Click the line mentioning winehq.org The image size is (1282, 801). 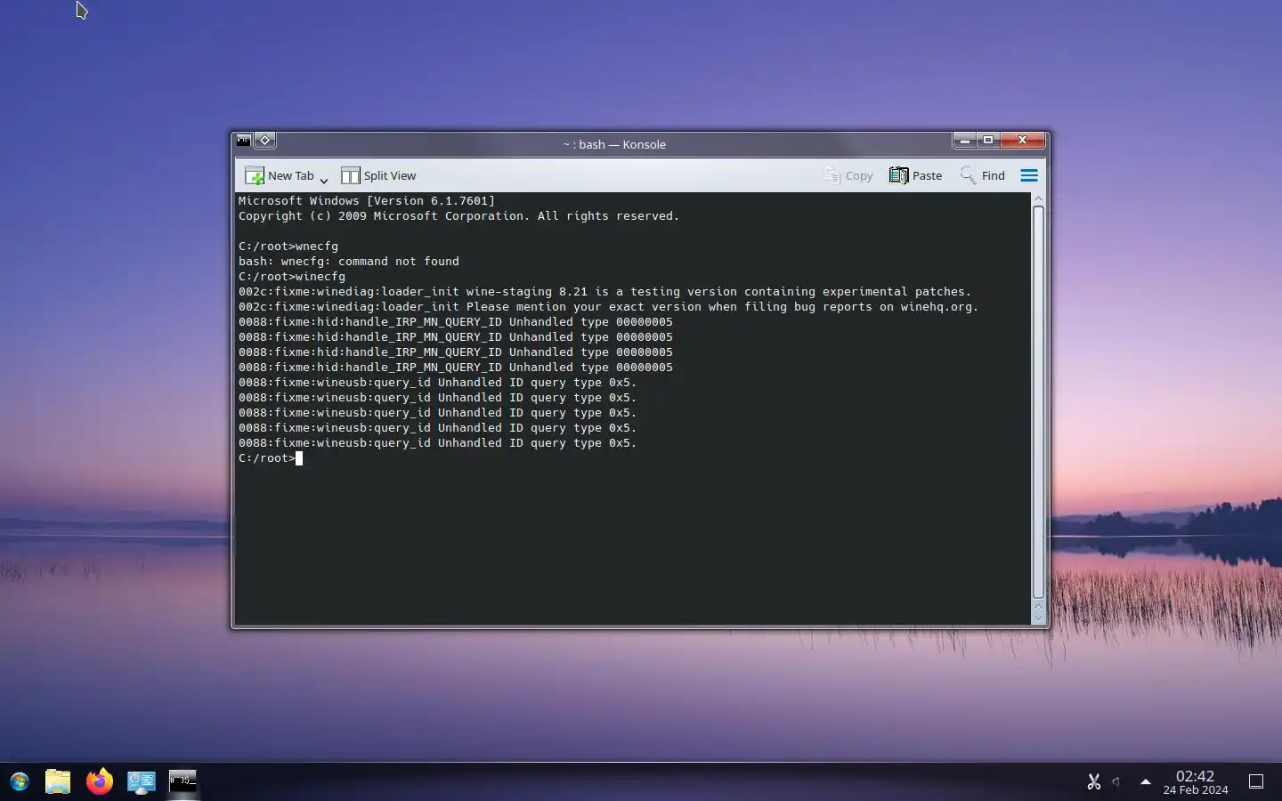(x=608, y=307)
